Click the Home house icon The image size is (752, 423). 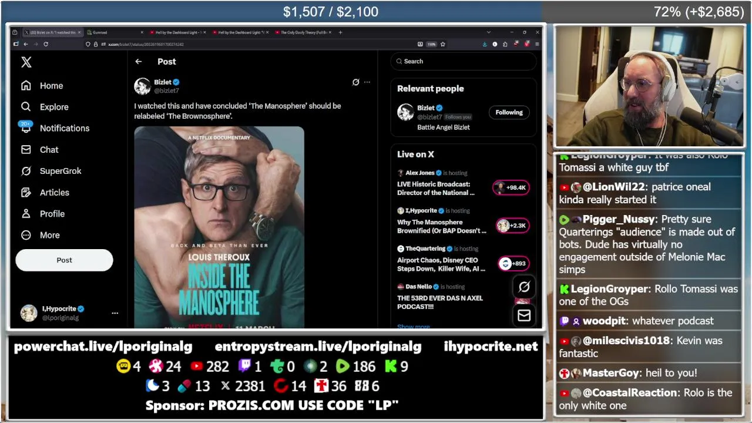pyautogui.click(x=26, y=86)
